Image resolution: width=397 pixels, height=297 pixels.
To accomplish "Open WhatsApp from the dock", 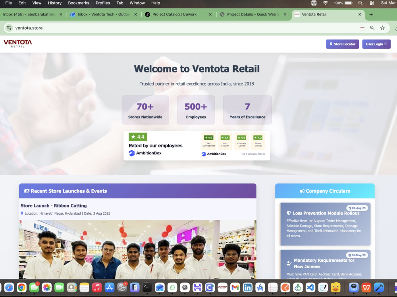I will [172, 287].
